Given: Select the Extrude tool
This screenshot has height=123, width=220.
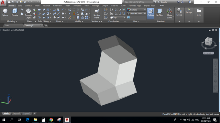Looking at the screenshot, I should (15, 13).
